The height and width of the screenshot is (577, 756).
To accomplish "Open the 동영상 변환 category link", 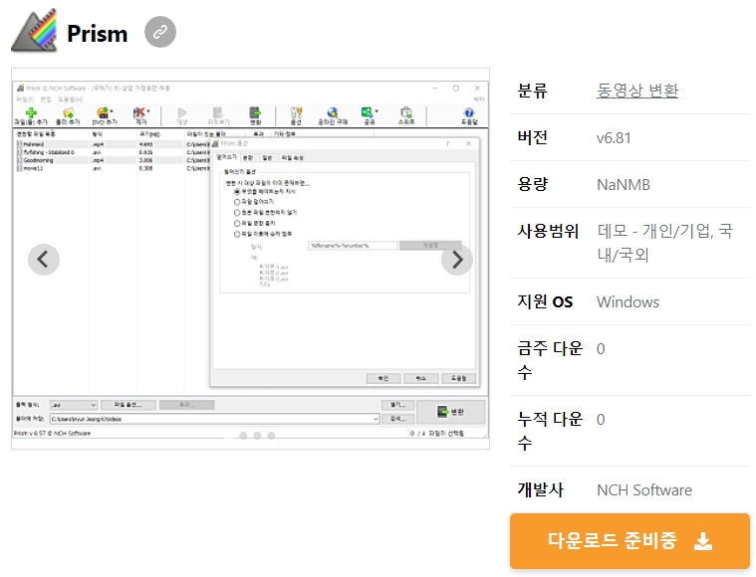I will (637, 91).
